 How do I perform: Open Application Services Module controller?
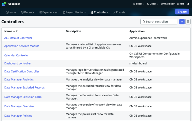22,46
